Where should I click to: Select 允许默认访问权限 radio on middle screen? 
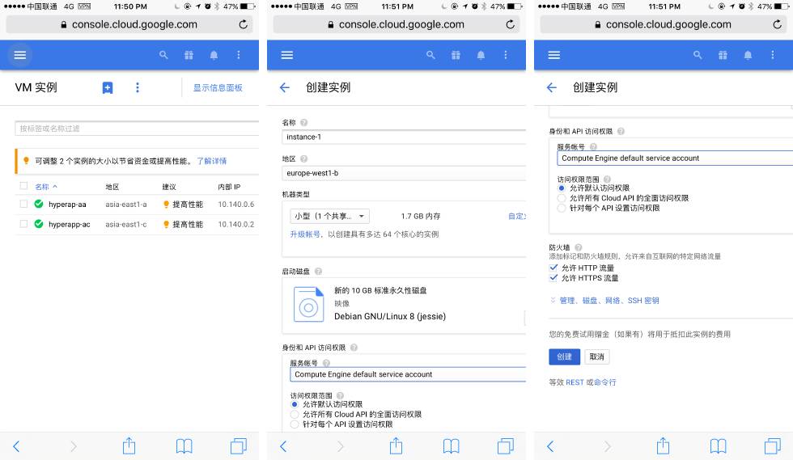click(x=295, y=404)
